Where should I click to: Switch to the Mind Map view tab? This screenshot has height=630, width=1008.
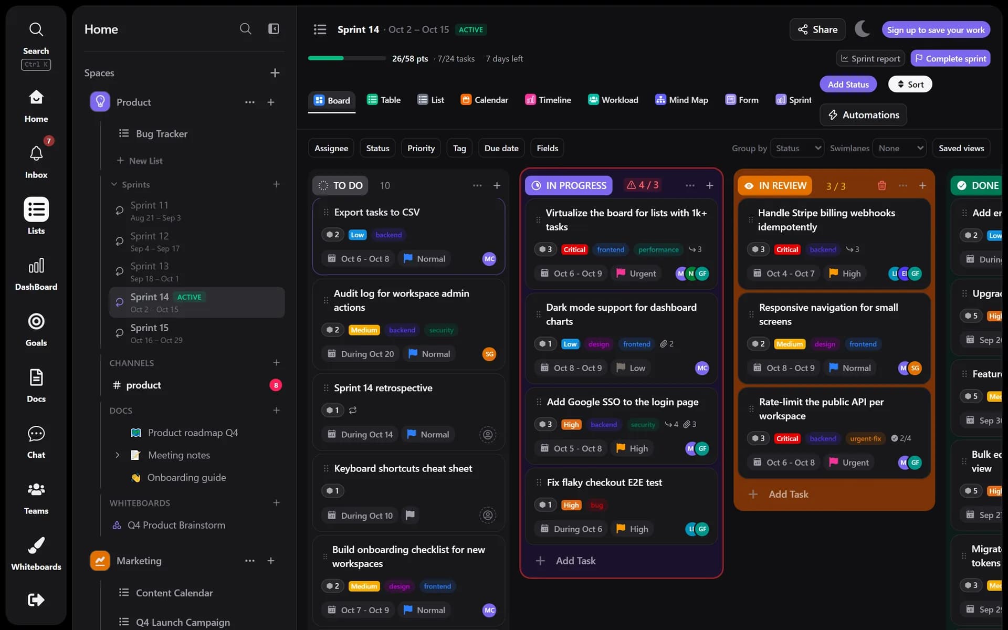tap(681, 100)
